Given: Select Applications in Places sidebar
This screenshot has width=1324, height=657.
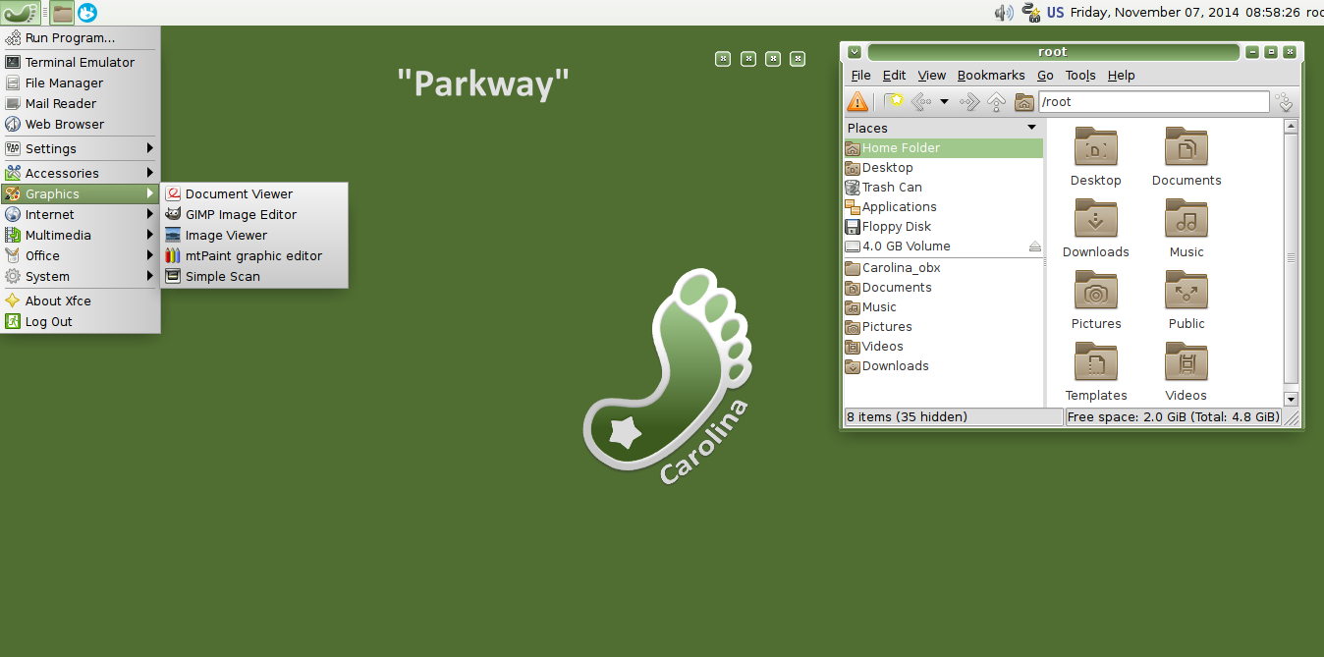Looking at the screenshot, I should pos(943,206).
